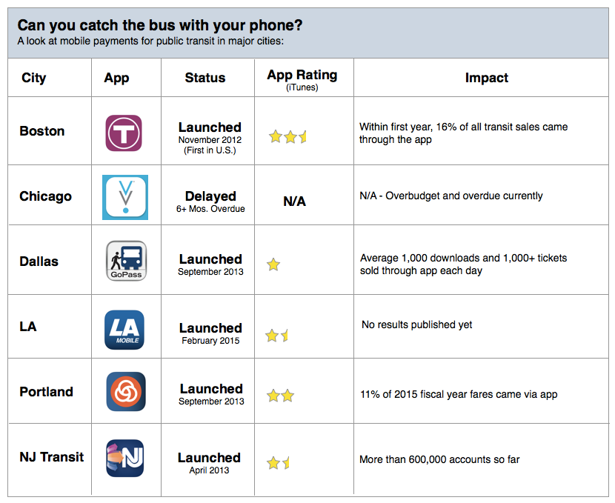
Task: Select the NJ Transit app icon
Action: coord(125,458)
